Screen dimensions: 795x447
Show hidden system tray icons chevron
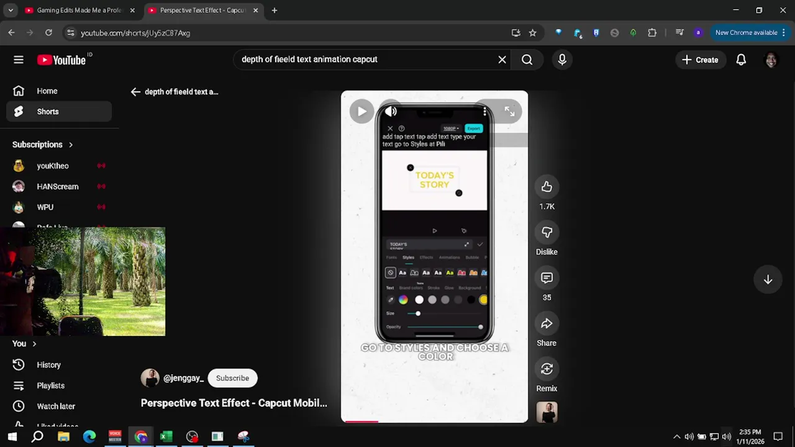coord(676,436)
